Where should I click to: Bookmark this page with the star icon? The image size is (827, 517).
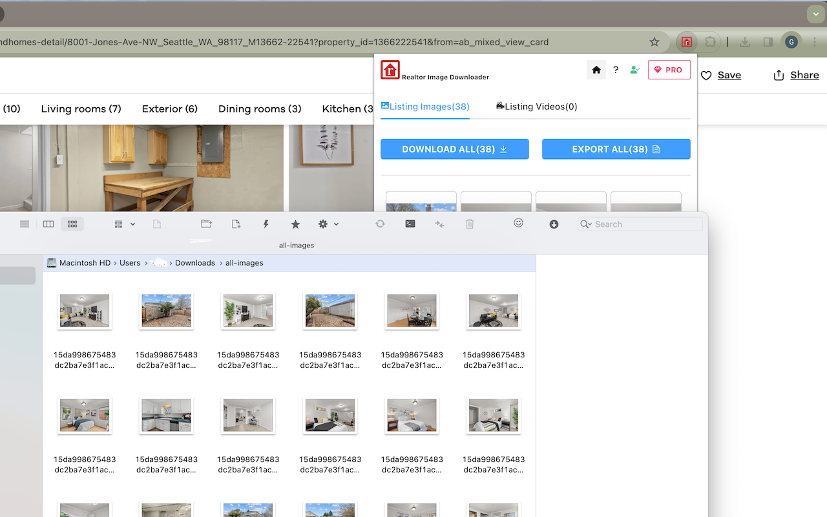coord(654,42)
